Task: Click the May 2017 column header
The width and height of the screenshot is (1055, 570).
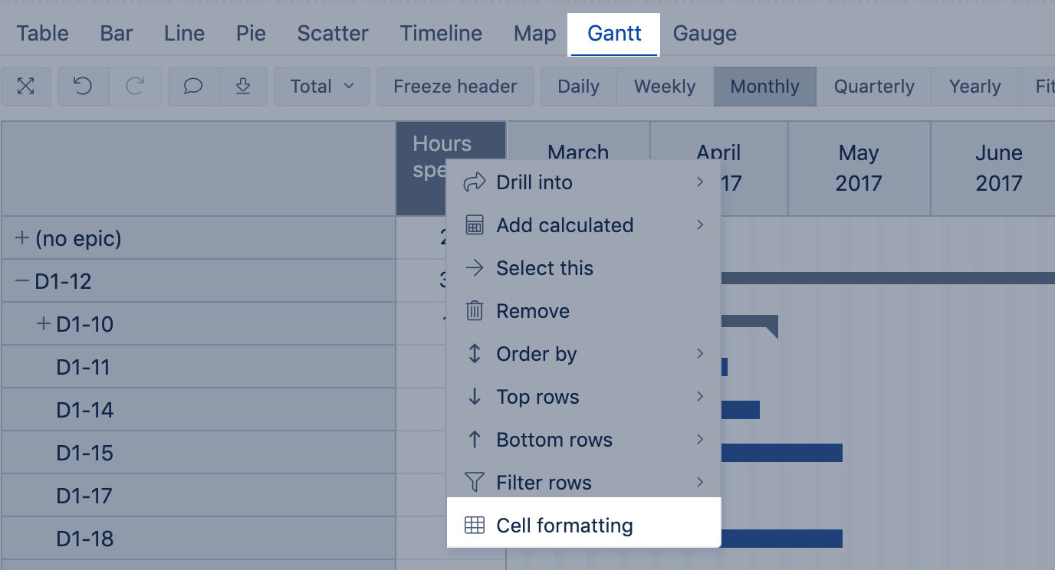Action: 859,169
